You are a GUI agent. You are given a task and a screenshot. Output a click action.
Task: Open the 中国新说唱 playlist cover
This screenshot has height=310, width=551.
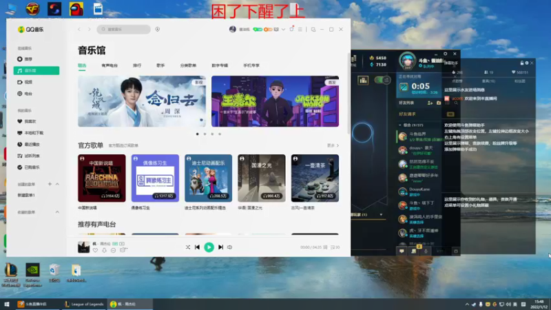pos(102,178)
